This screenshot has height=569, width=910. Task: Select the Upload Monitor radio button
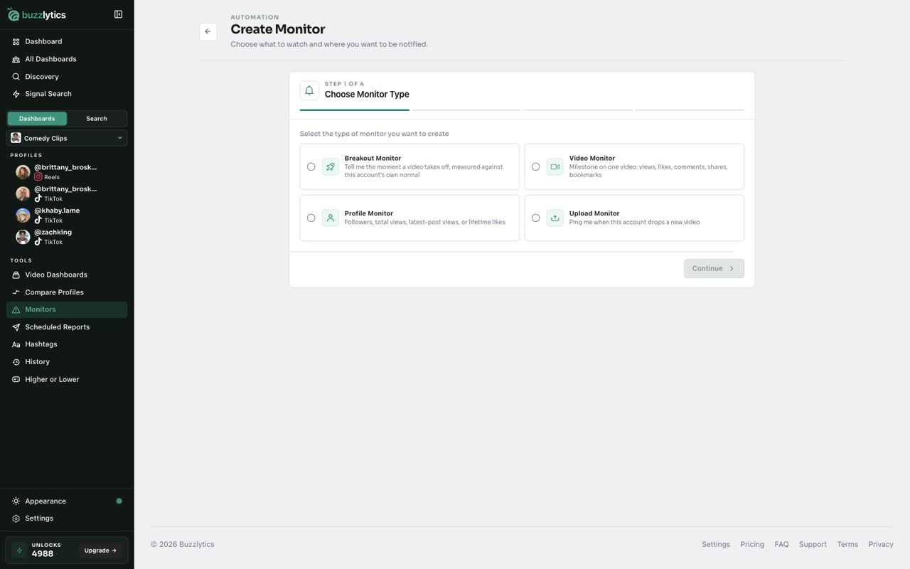coord(535,218)
